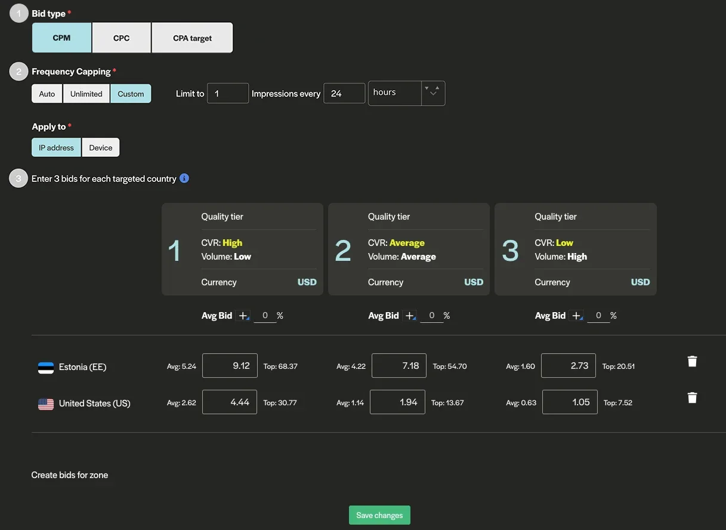Save changes to the campaign
This screenshot has height=530, width=726.
tap(379, 515)
